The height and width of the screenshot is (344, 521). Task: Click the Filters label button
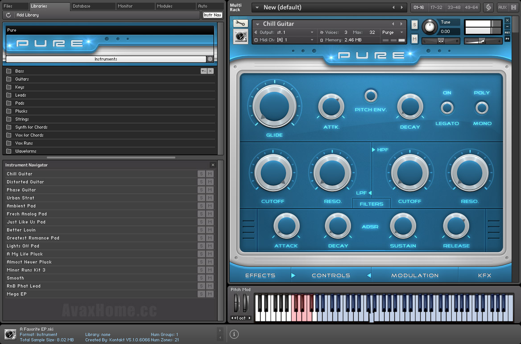point(372,204)
